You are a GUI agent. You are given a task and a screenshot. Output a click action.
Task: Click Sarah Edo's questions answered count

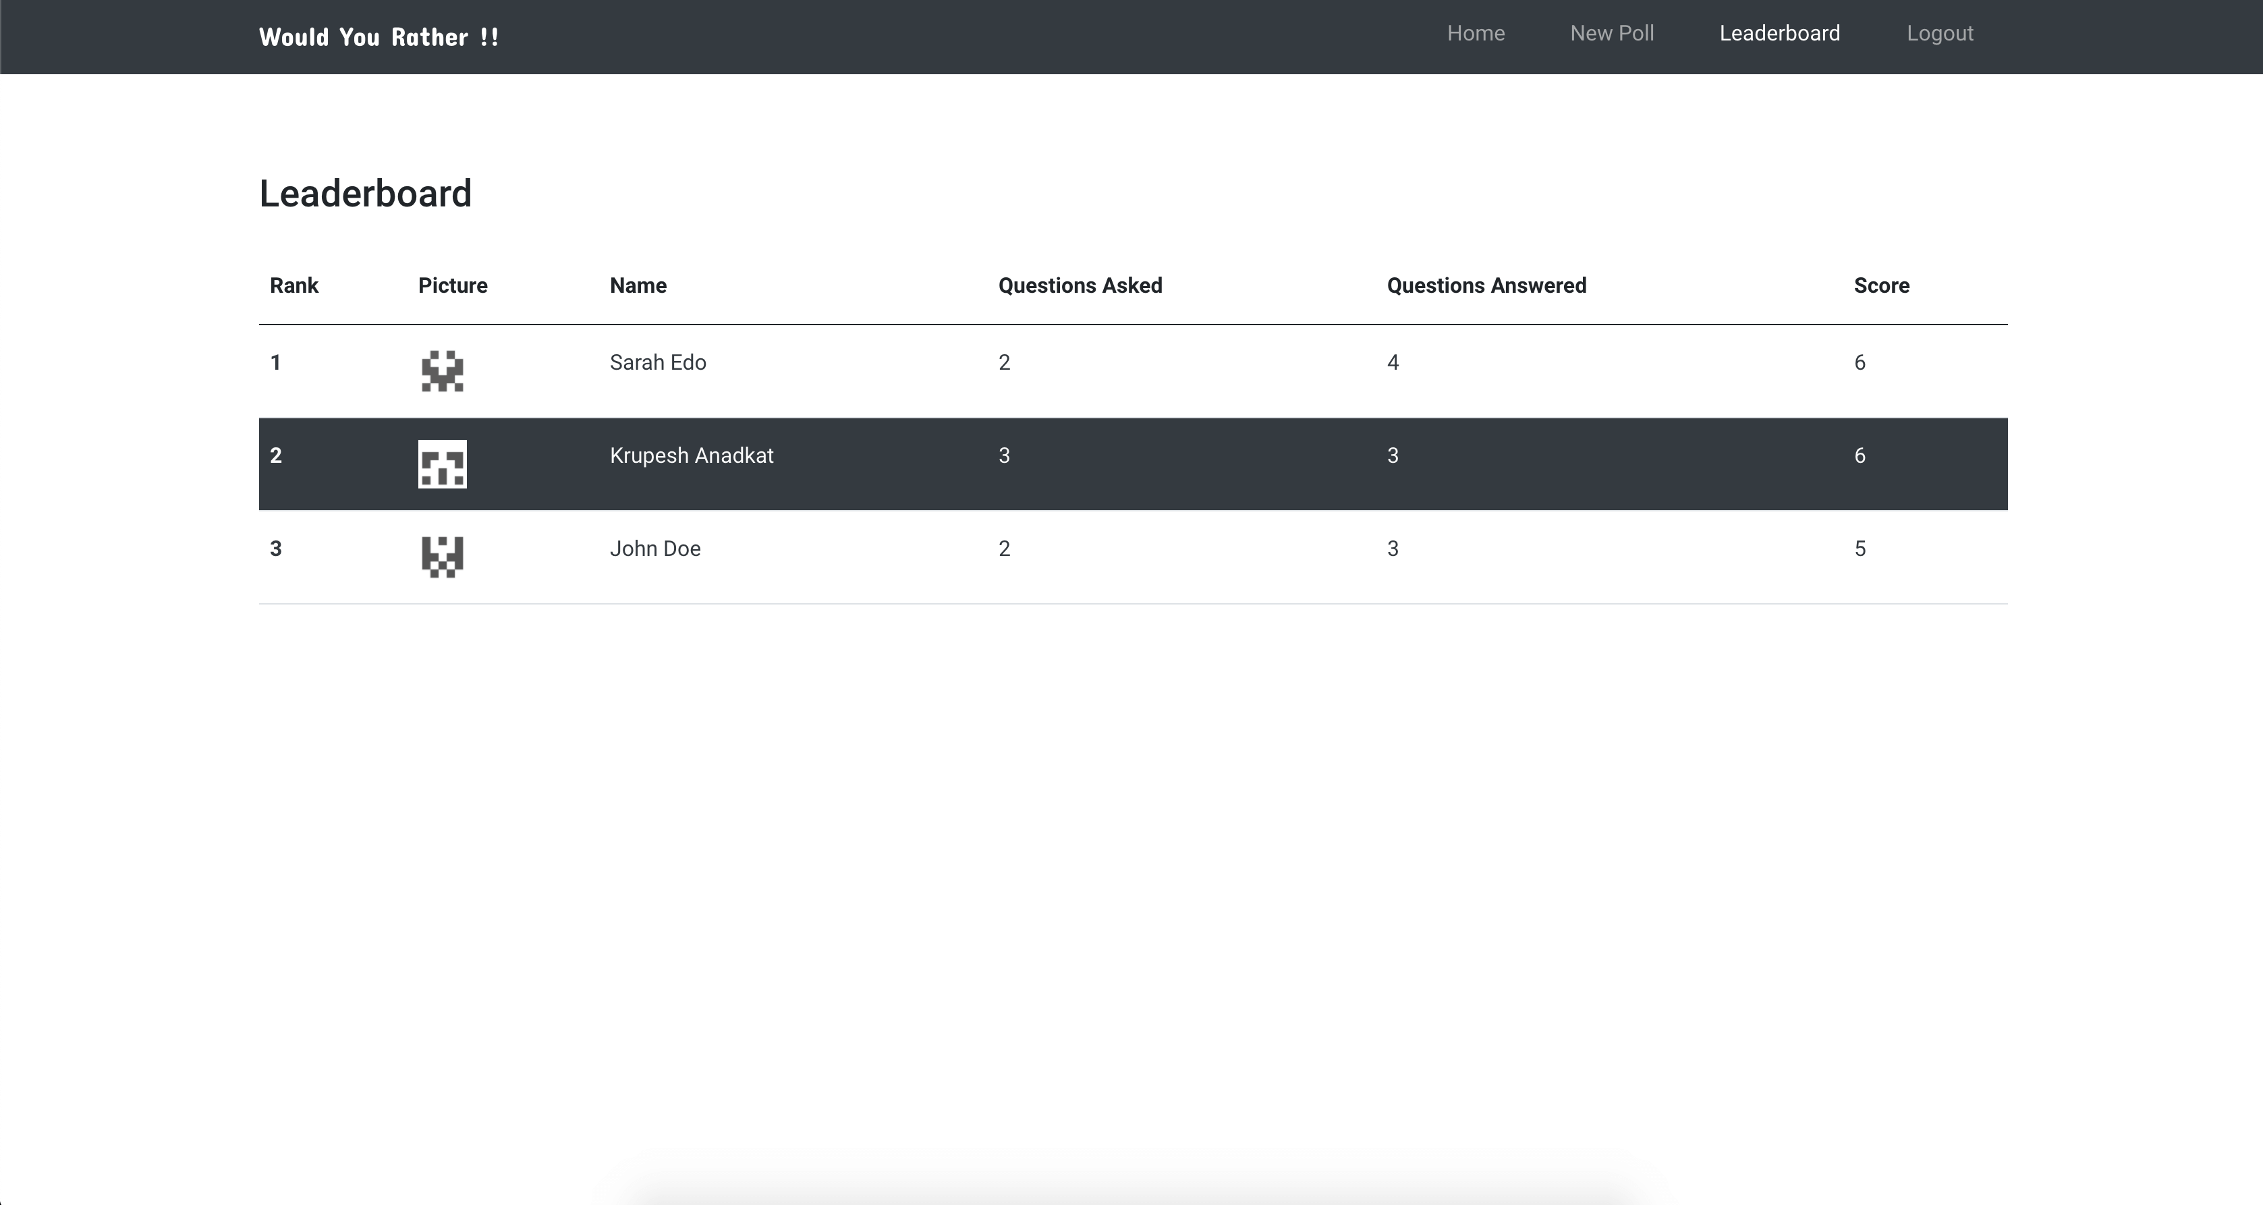pos(1393,363)
